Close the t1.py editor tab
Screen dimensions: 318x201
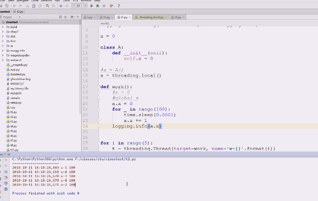(112, 17)
